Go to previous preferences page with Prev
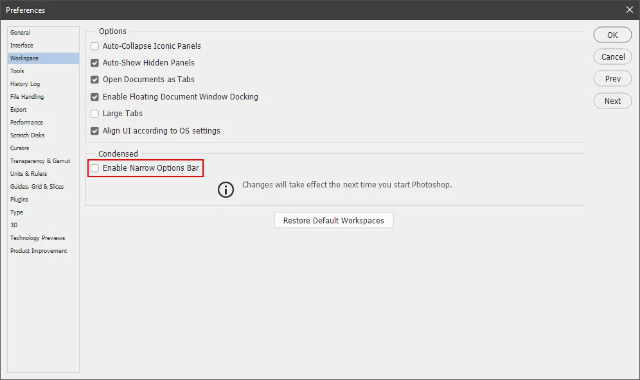Viewport: 640px width, 380px height. point(612,79)
